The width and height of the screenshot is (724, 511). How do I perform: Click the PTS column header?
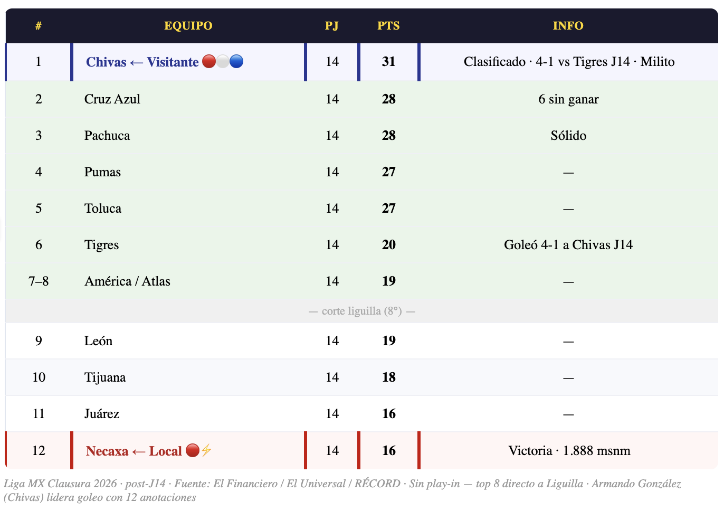(x=388, y=26)
